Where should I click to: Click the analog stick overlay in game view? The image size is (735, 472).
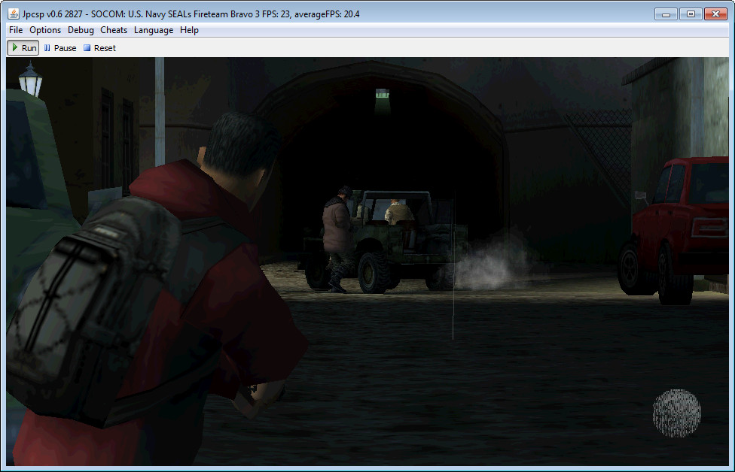click(676, 413)
